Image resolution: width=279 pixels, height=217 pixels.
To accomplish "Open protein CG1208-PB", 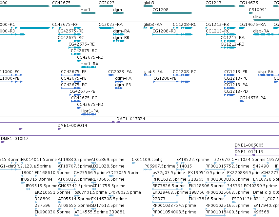I will pyautogui.click(x=165, y=78).
